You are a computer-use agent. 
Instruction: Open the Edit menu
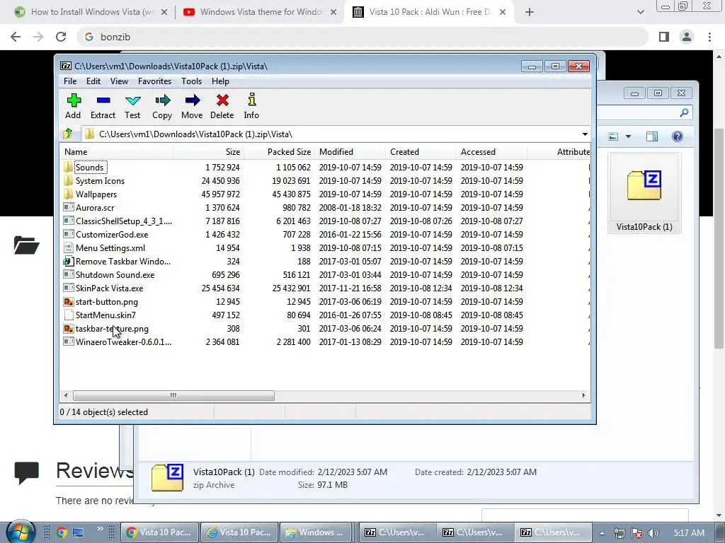point(93,81)
